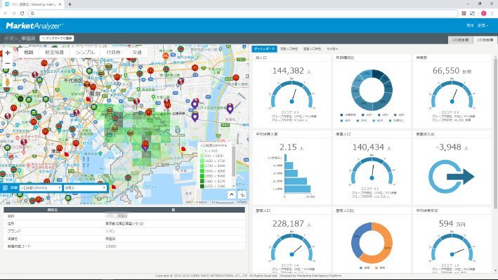
Task: Click the MarketAnalyzer logo
Action: pyautogui.click(x=34, y=26)
